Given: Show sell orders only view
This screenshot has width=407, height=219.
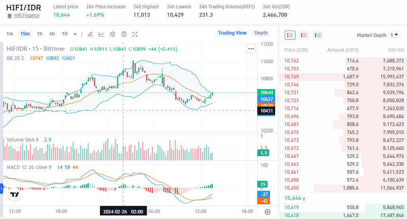Looking at the screenshot, I should click(x=304, y=35).
